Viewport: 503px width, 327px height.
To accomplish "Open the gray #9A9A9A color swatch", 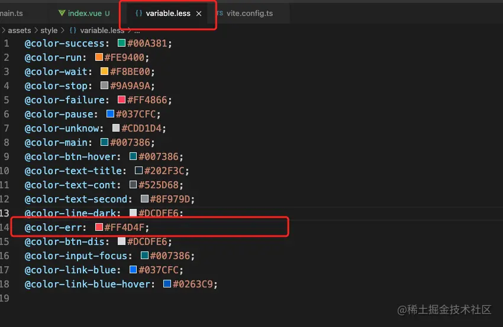I will coord(104,86).
